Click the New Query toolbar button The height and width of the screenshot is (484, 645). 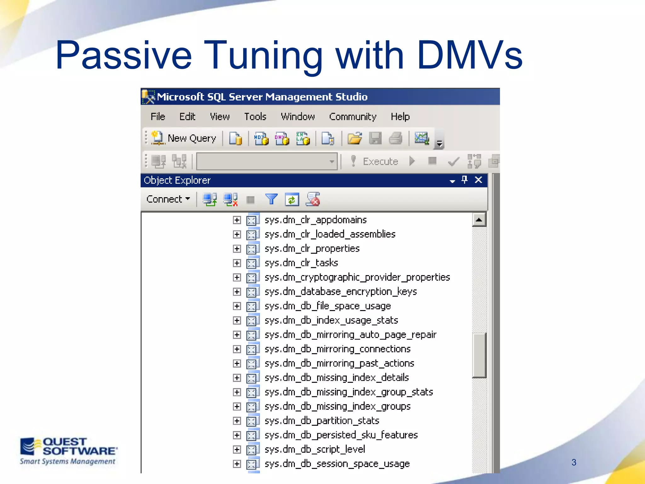click(x=184, y=138)
